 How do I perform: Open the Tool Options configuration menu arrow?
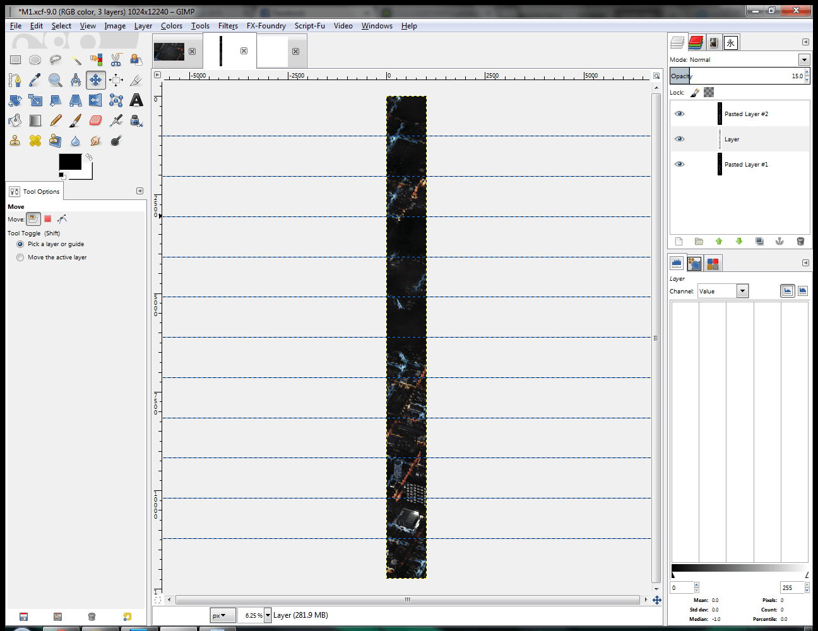pyautogui.click(x=139, y=191)
